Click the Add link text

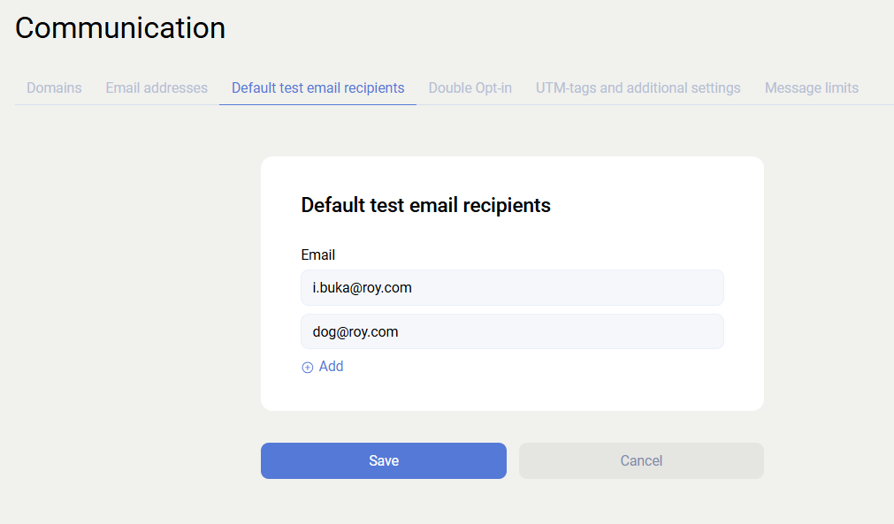pyautogui.click(x=331, y=367)
